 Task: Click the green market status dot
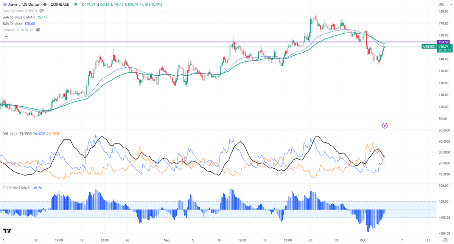(x=76, y=5)
